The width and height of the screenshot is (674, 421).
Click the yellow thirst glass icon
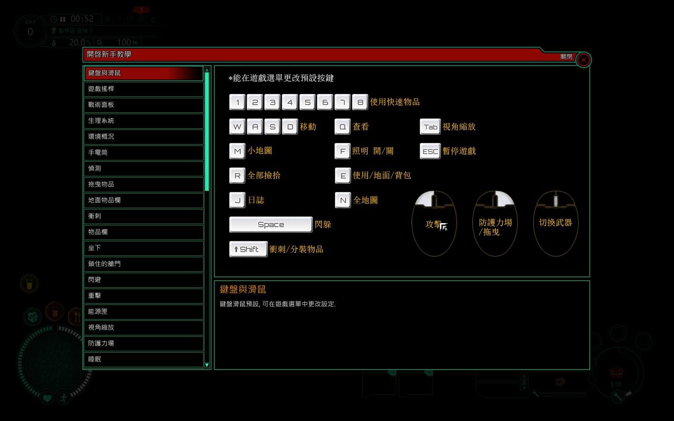tap(29, 283)
